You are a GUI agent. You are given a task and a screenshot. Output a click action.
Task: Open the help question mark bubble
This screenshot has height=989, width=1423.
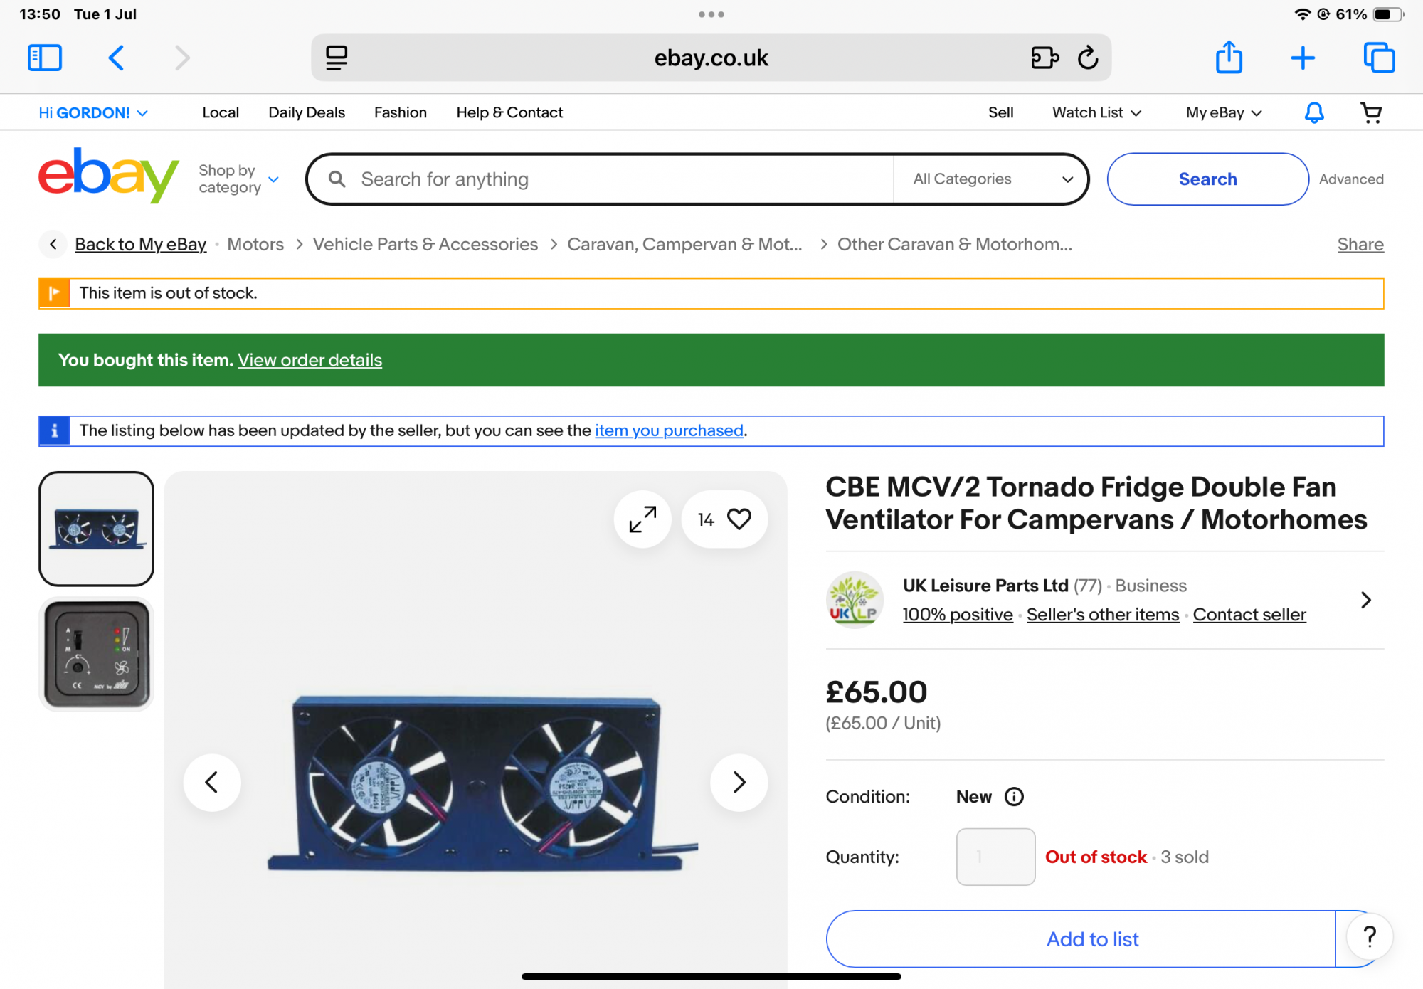click(x=1370, y=937)
